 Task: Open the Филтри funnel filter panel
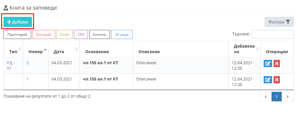pos(279,22)
